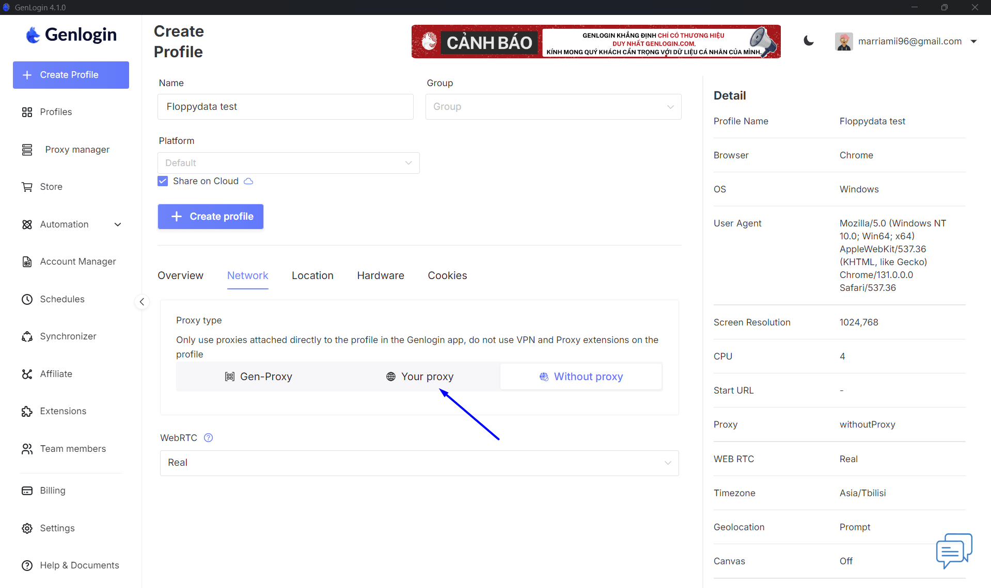Collapse the sidebar with the arrow button

pyautogui.click(x=142, y=302)
